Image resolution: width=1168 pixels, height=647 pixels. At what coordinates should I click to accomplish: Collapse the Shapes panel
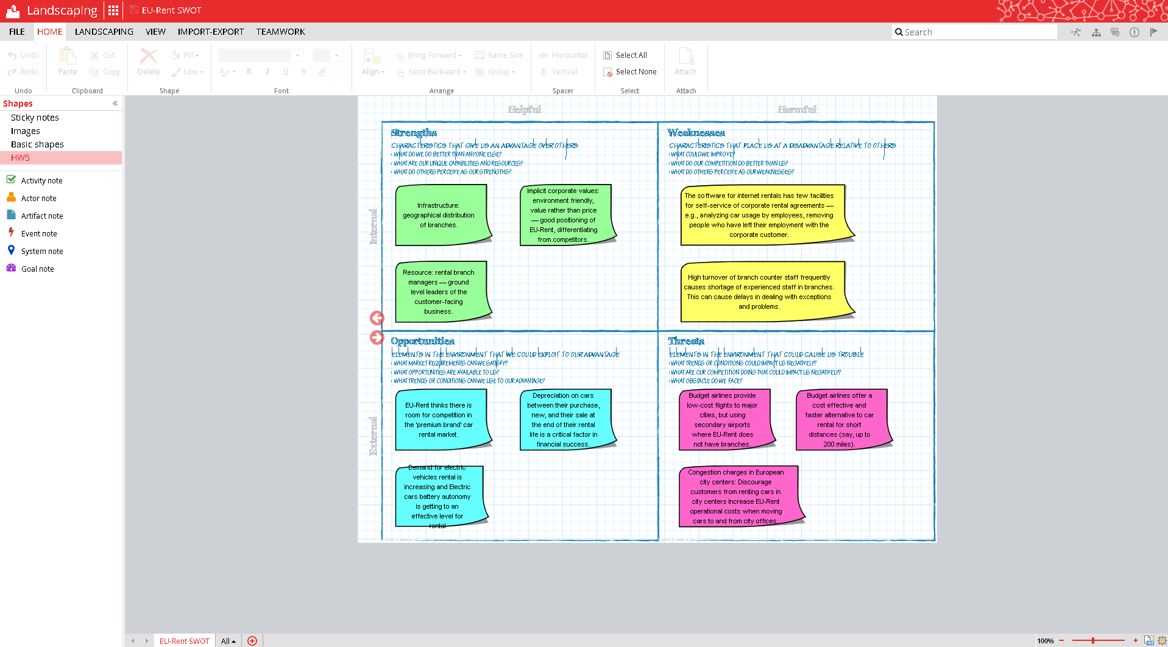coord(115,104)
